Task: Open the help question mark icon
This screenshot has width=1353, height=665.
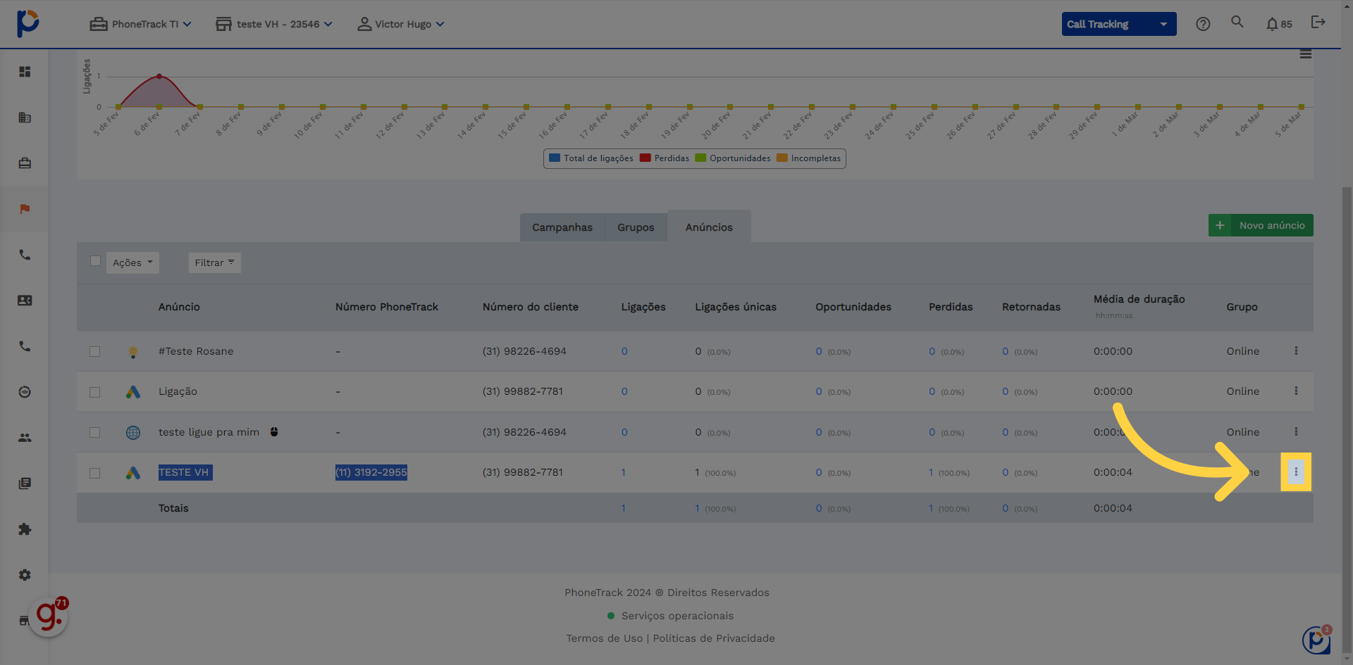Action: click(x=1203, y=24)
